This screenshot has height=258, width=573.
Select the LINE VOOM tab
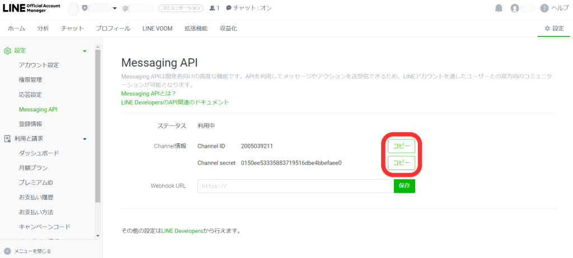point(157,29)
